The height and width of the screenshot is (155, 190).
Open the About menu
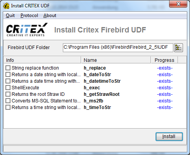[50, 15]
